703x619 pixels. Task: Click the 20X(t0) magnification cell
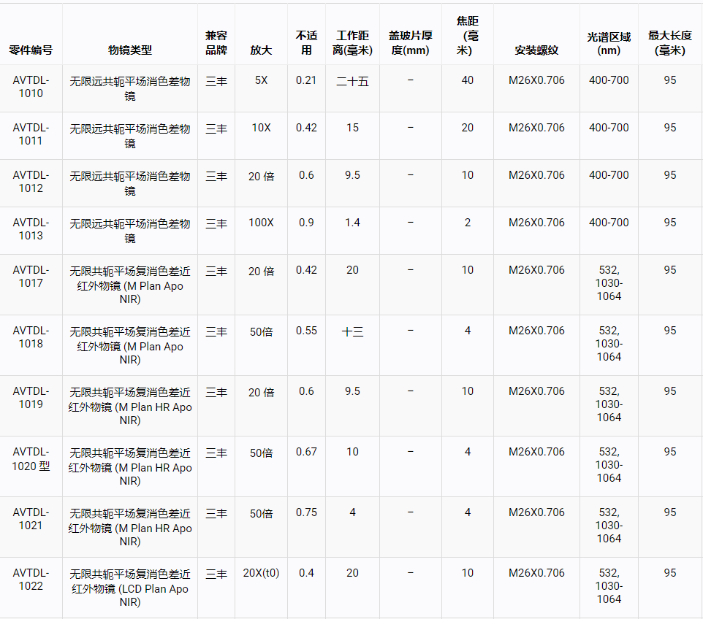click(x=261, y=573)
